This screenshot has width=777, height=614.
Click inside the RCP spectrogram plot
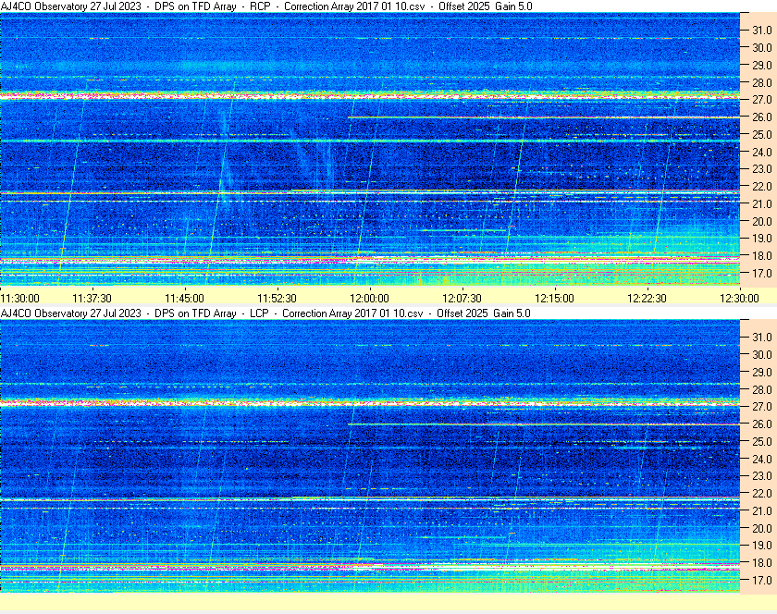coord(370,149)
